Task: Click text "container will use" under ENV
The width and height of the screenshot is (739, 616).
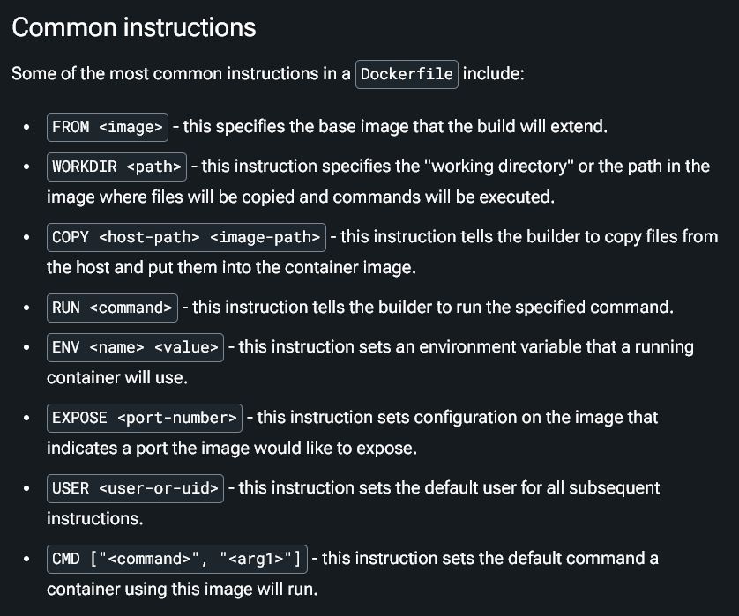Action: tap(116, 378)
